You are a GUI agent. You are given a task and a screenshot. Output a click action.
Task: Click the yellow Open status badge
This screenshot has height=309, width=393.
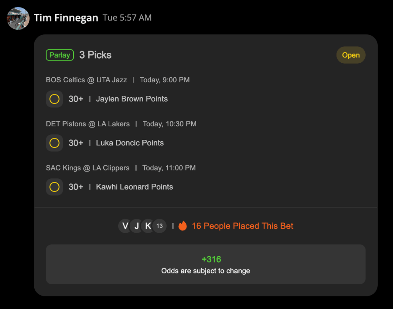click(x=351, y=55)
